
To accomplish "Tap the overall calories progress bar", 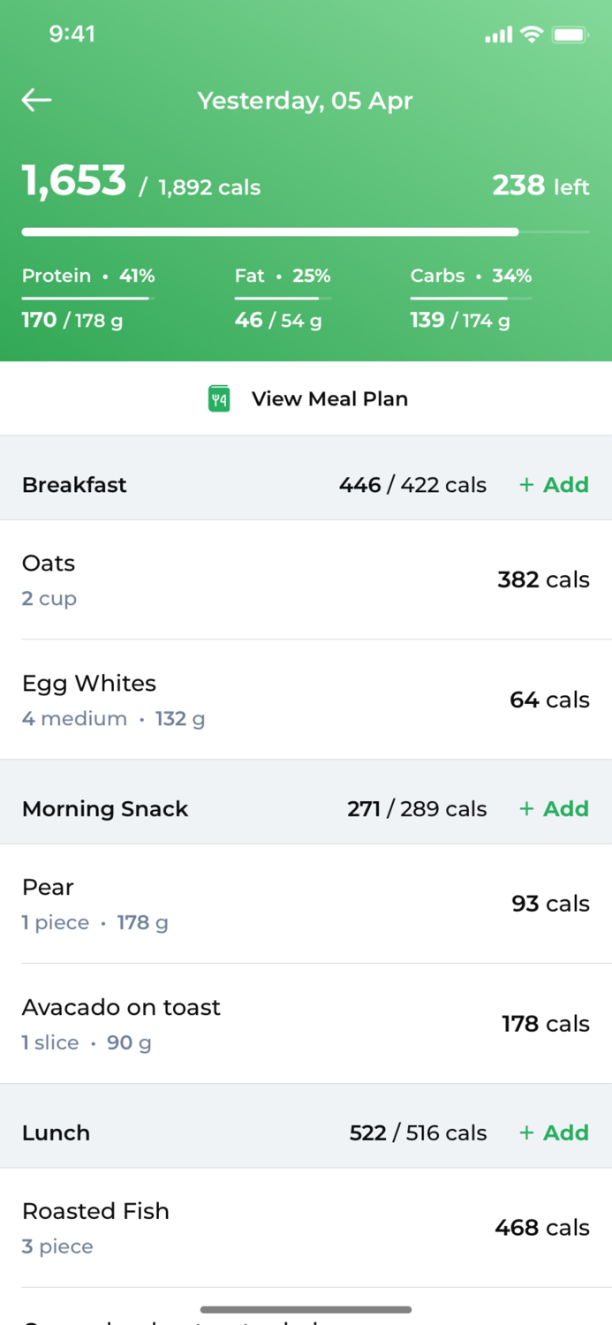I will pos(306,231).
